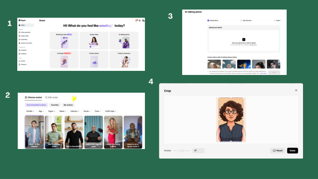Switch to the Choose avatar tab

(x=34, y=98)
